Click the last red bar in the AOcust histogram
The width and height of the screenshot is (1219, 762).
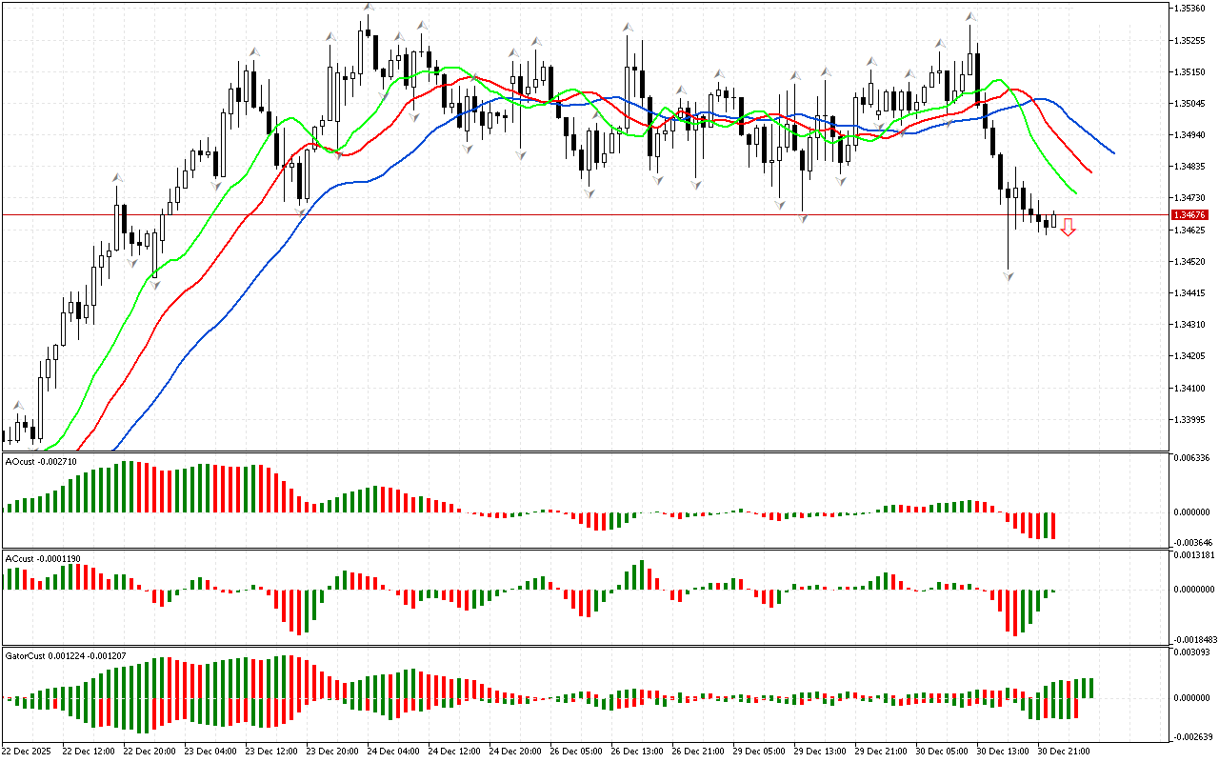(x=1053, y=526)
